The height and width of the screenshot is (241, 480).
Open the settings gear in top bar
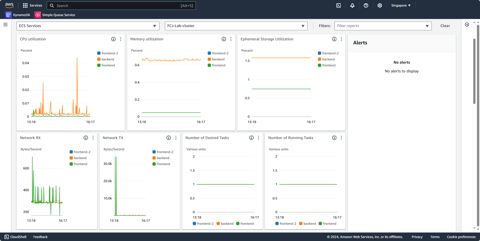coord(380,6)
